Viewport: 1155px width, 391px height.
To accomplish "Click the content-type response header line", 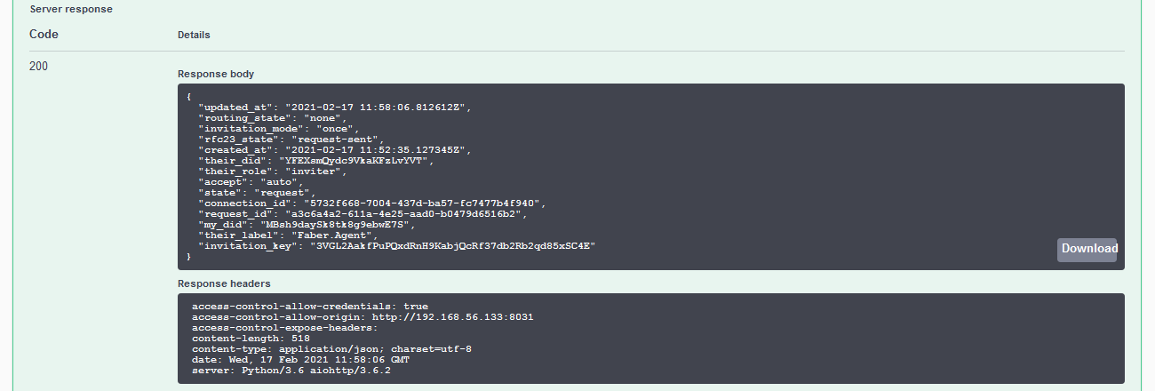I will pyautogui.click(x=331, y=349).
